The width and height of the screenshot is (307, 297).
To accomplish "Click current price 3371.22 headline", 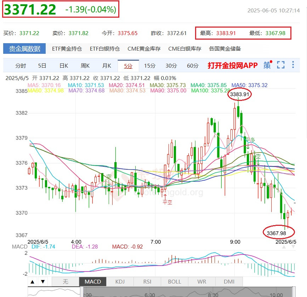I will [x=30, y=10].
